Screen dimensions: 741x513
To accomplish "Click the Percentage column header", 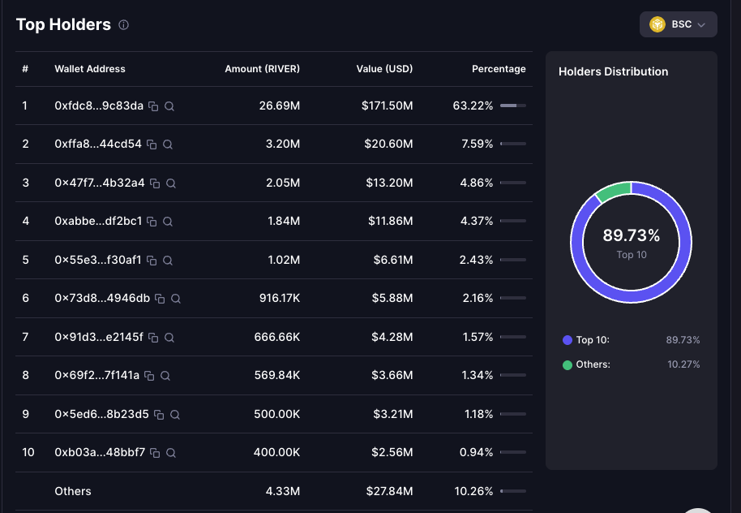I will pos(499,69).
